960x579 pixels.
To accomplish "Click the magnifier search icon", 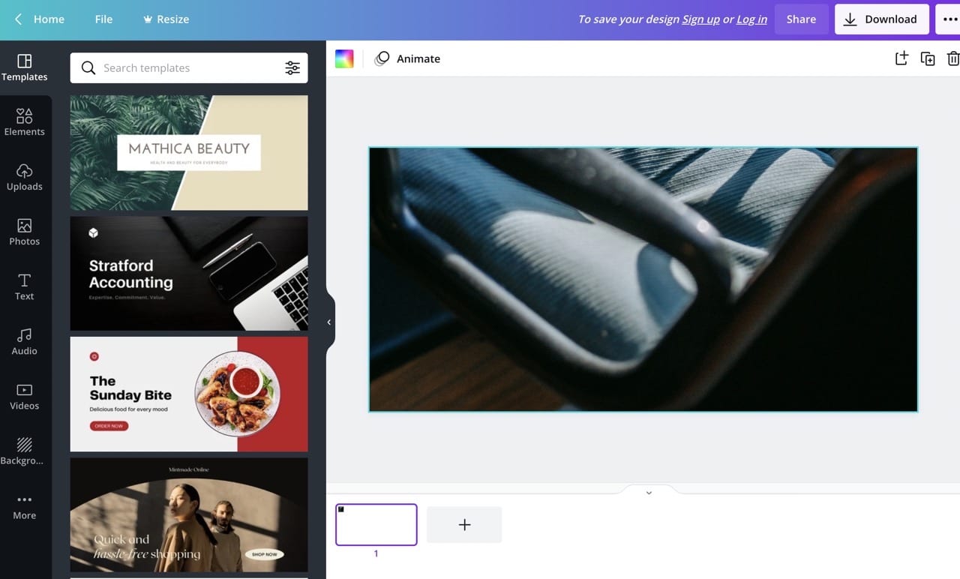I will point(88,68).
